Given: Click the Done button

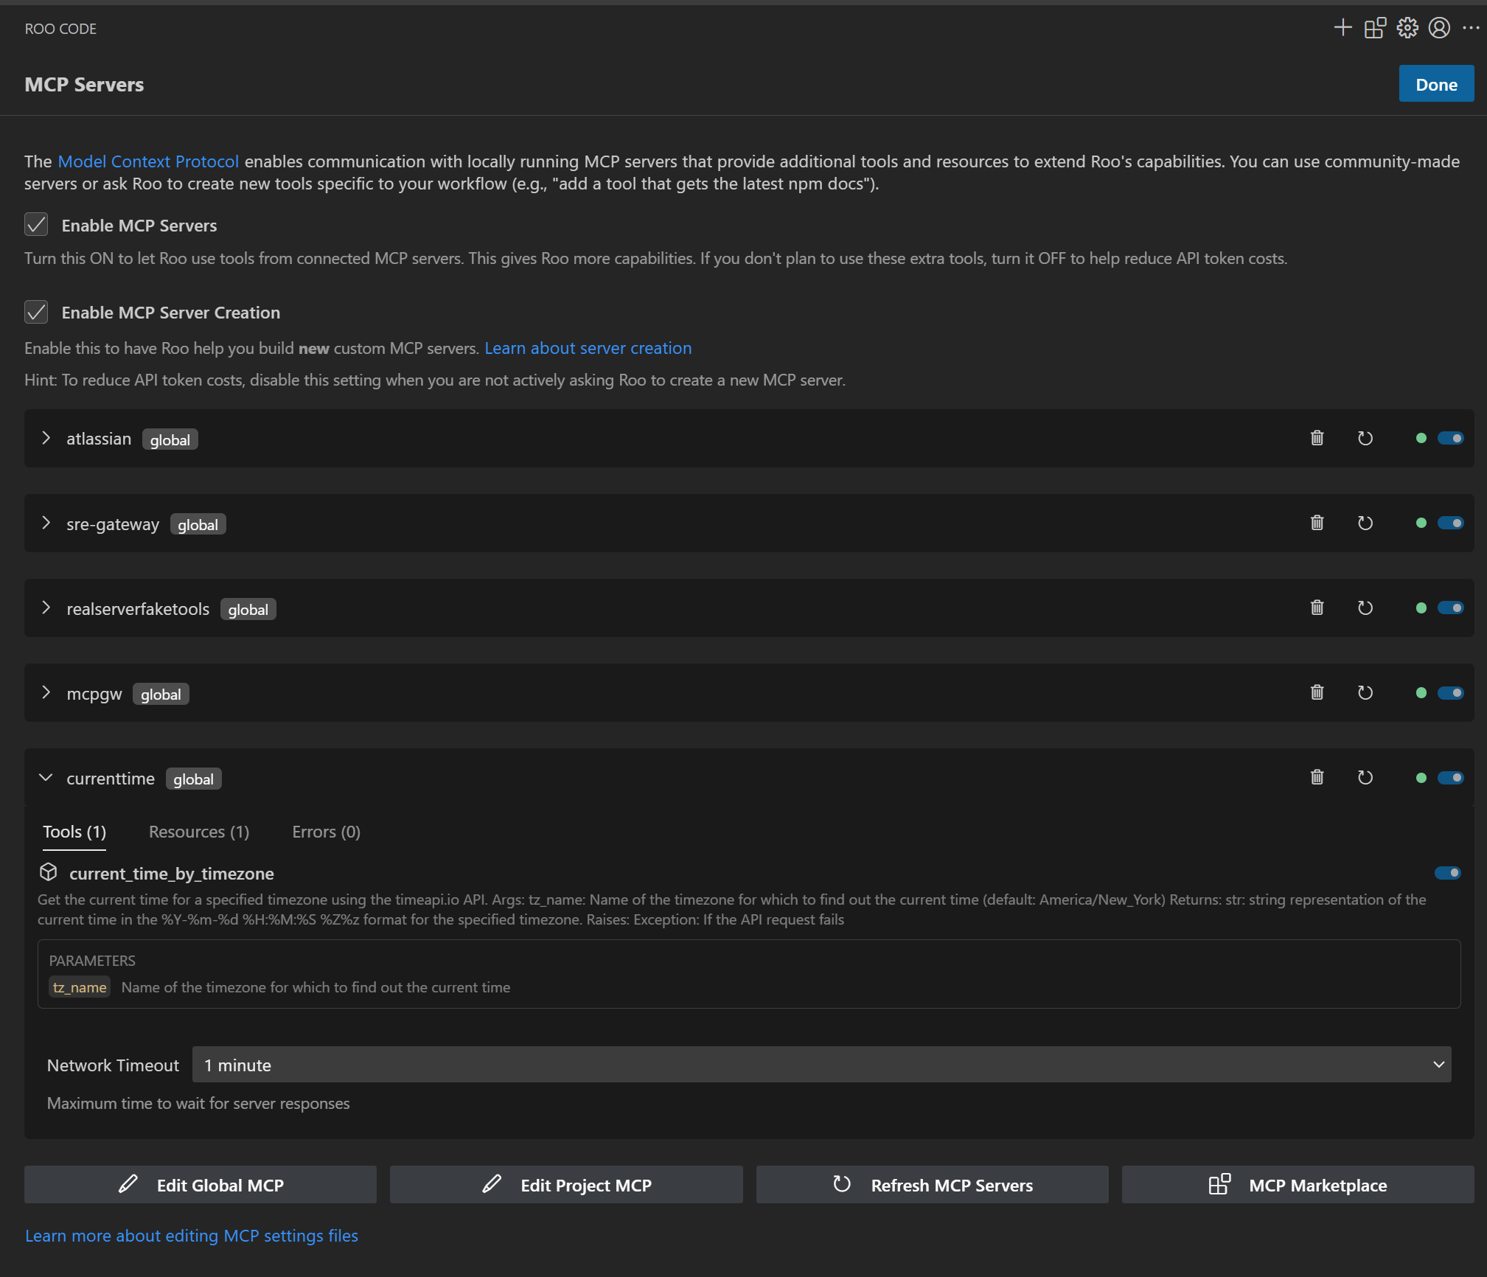Looking at the screenshot, I should click(x=1435, y=84).
